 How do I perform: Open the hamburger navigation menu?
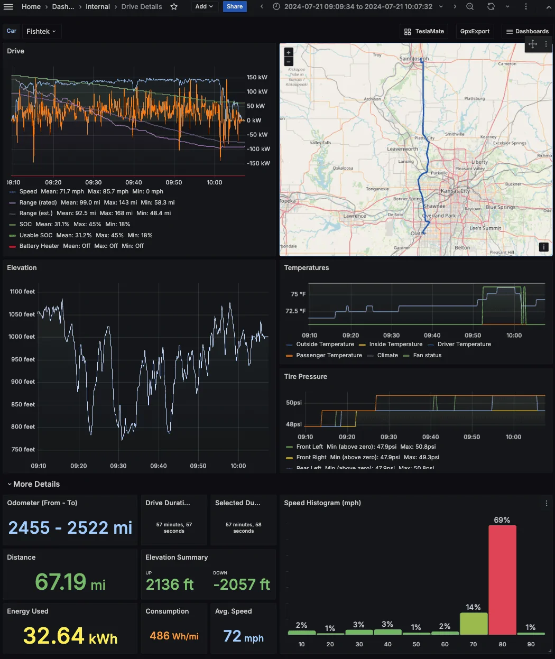[x=8, y=7]
